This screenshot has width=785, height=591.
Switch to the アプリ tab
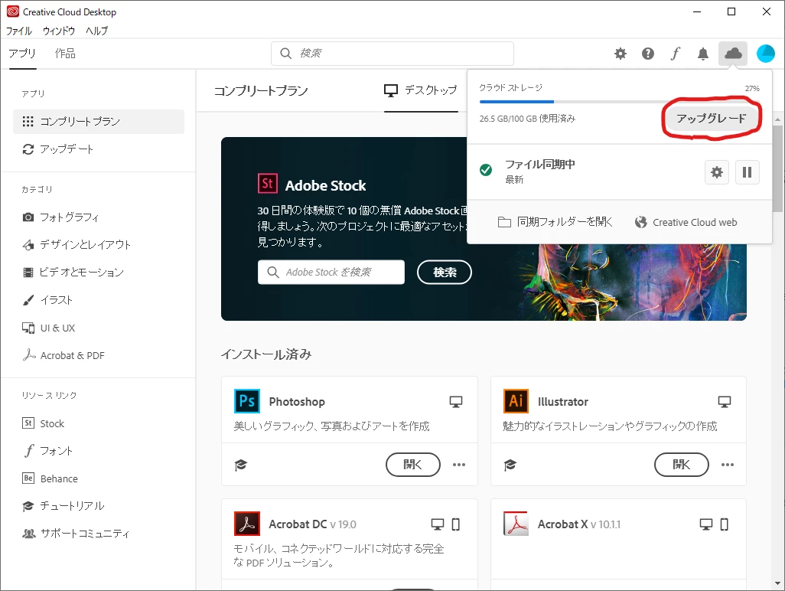point(22,53)
